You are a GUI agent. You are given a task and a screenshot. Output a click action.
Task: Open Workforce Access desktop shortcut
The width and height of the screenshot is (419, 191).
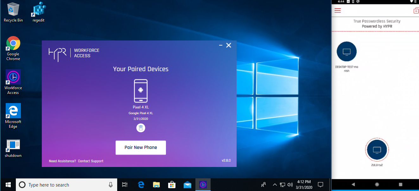[13, 82]
